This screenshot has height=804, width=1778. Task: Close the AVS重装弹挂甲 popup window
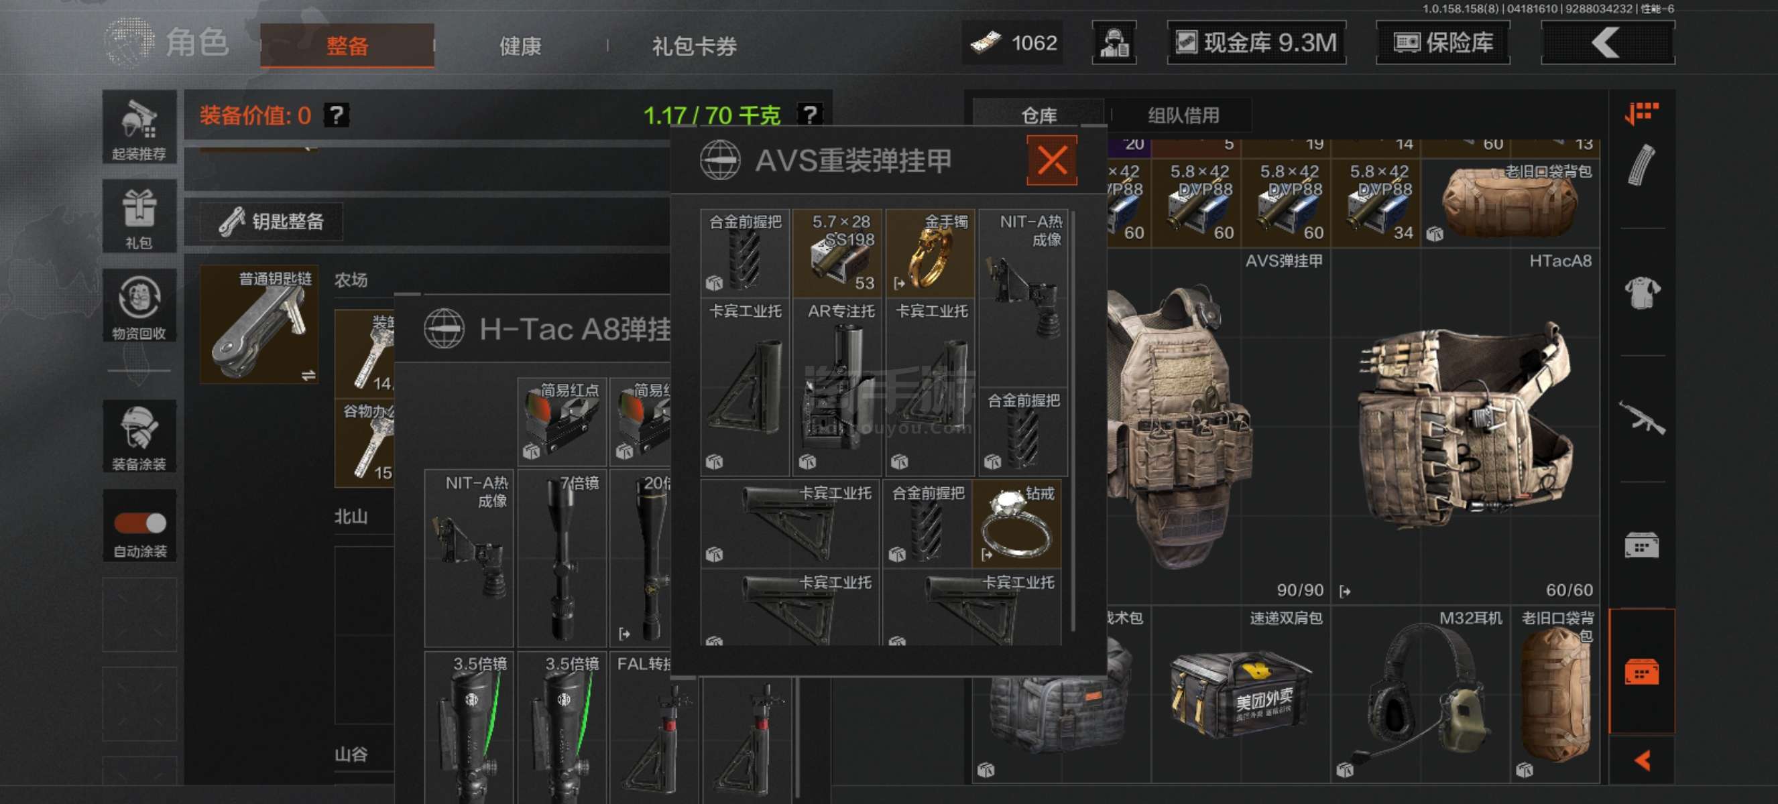point(1052,161)
